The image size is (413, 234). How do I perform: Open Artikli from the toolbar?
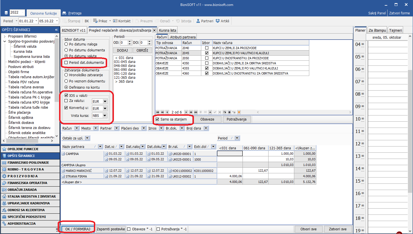(x=222, y=21)
